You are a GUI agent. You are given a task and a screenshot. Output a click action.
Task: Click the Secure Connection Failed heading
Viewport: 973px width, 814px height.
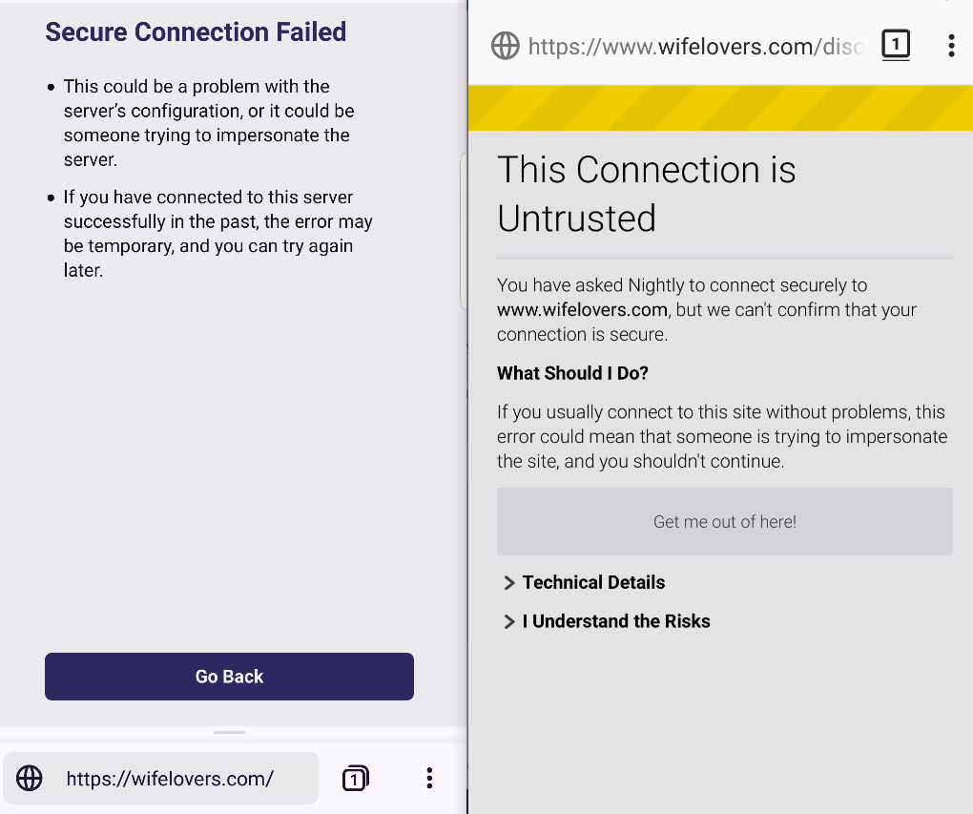click(196, 31)
